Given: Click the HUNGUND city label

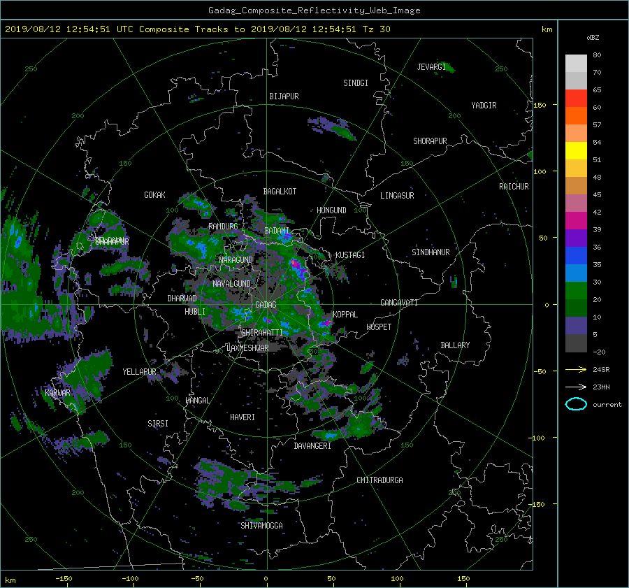Looking at the screenshot, I should [331, 210].
